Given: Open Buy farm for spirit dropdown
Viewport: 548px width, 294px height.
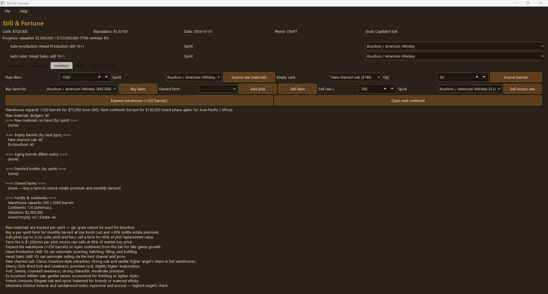Looking at the screenshot, I should 81,89.
